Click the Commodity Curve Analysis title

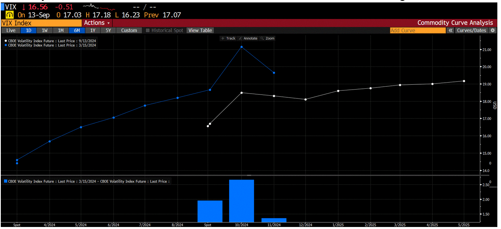455,23
